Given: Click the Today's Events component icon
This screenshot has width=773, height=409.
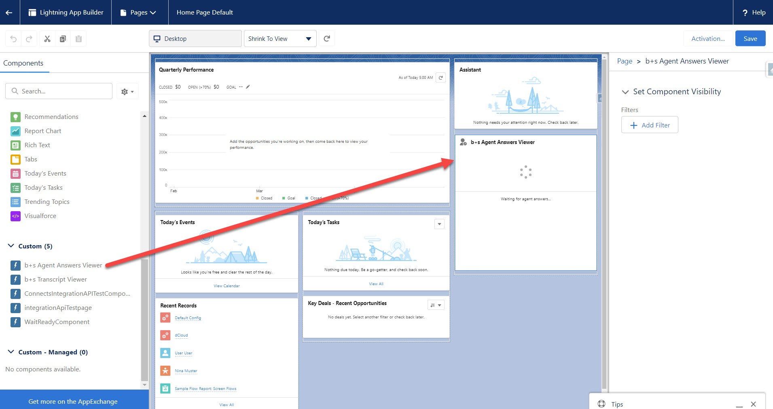Looking at the screenshot, I should tap(15, 174).
